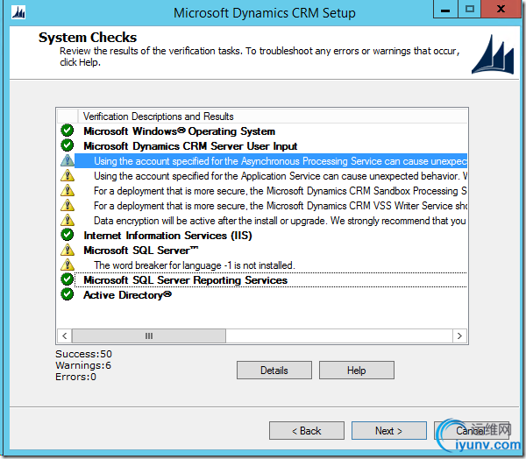Maximize the CRM Setup window
This screenshot has width=526, height=459.
(x=470, y=9)
